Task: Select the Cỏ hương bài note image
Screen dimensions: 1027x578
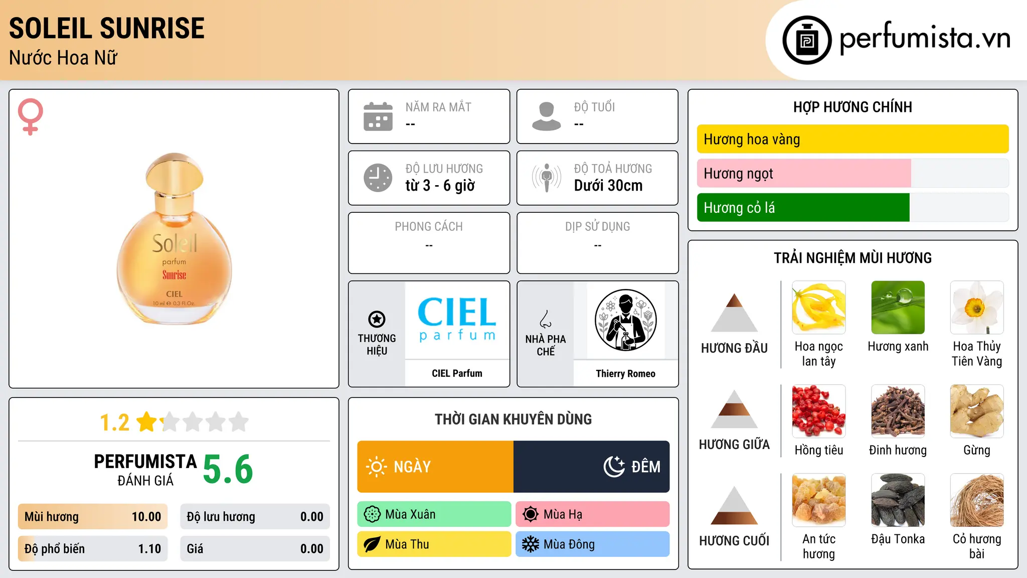Action: click(977, 500)
